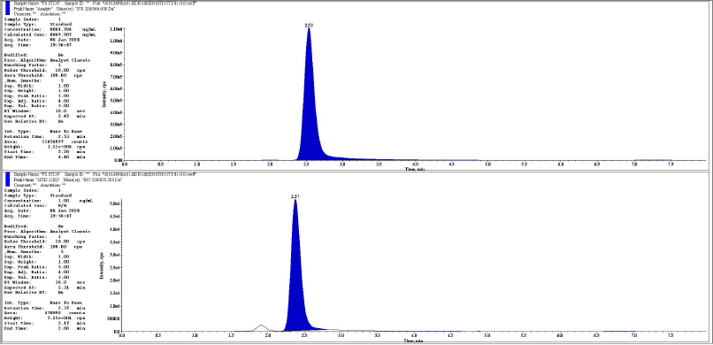
Task: Click the 5.0 tick on top time axis
Action: click(x=487, y=164)
